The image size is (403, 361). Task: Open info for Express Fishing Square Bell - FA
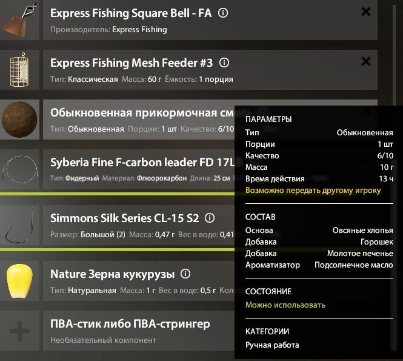223,13
